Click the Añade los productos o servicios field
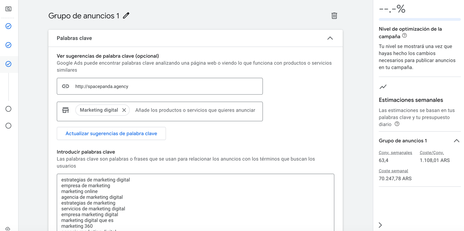 pyautogui.click(x=195, y=110)
